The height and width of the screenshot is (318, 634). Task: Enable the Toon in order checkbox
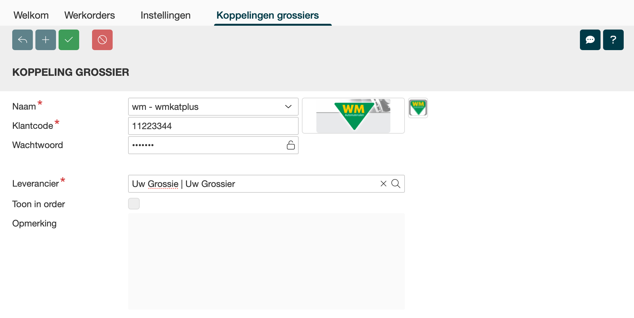click(134, 204)
